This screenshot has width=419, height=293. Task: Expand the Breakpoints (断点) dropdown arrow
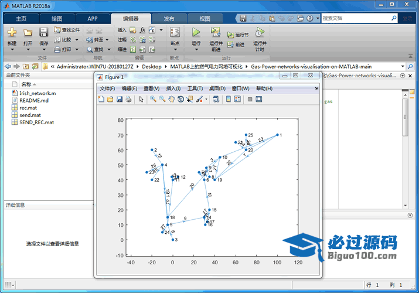coord(175,50)
